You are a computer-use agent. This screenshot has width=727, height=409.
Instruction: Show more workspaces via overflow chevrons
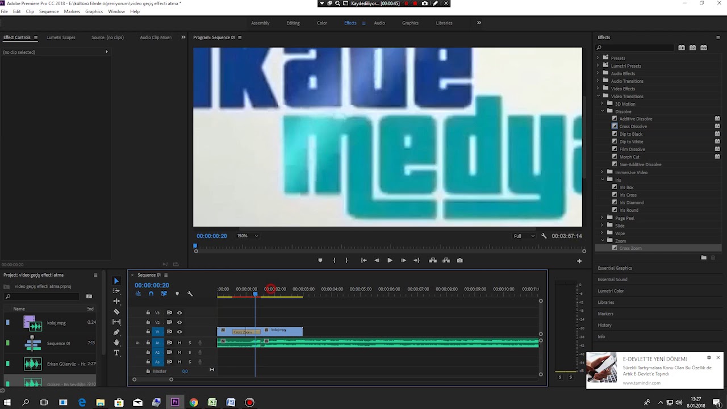point(479,23)
